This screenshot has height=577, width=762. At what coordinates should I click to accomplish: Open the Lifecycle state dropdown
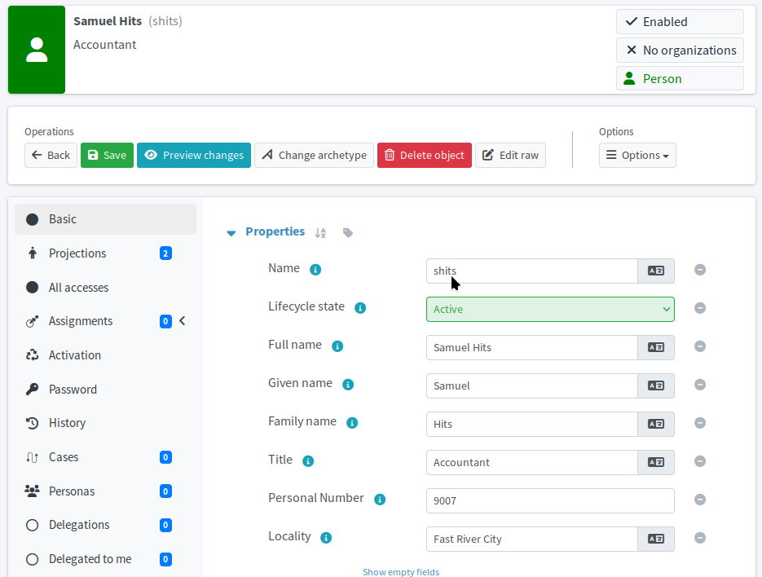point(549,309)
